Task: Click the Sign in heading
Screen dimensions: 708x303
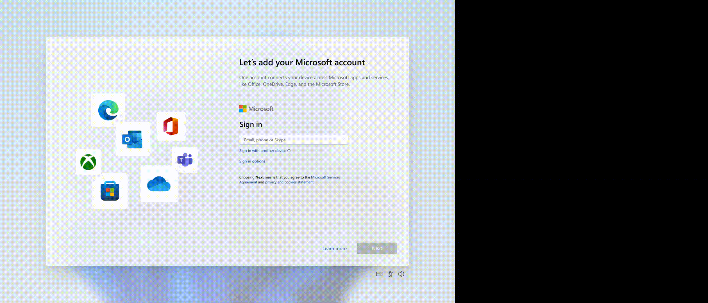Action: 251,124
